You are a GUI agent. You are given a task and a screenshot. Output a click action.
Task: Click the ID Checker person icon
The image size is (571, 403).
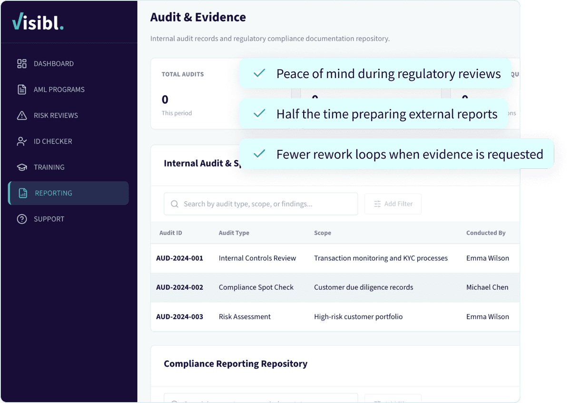click(x=22, y=141)
